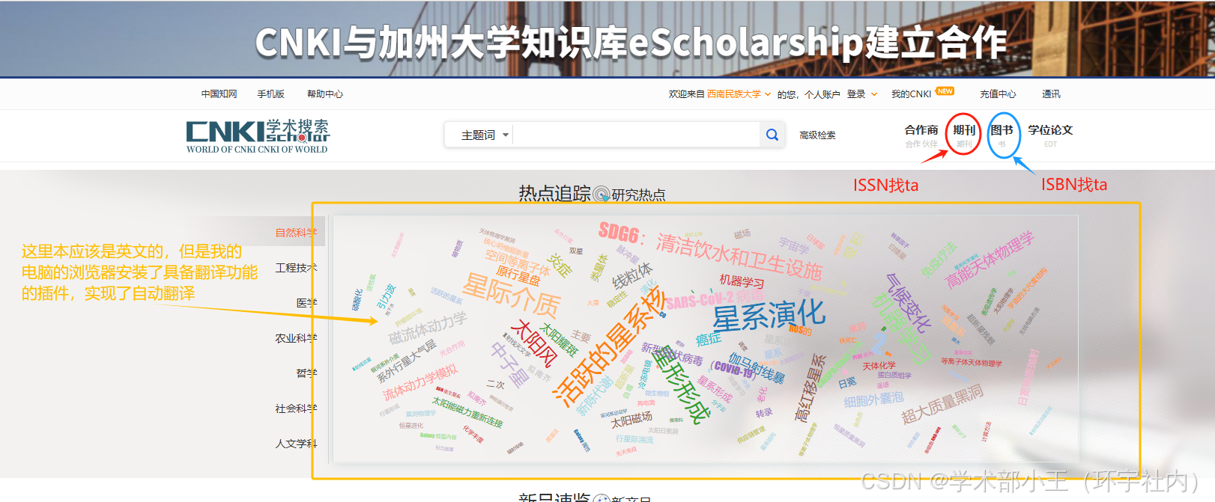
Task: Open the 通讯 link
Action: tap(1051, 94)
